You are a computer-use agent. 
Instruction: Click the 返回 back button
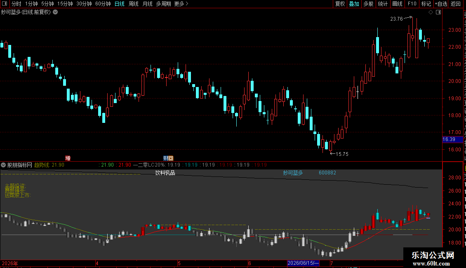[456, 4]
